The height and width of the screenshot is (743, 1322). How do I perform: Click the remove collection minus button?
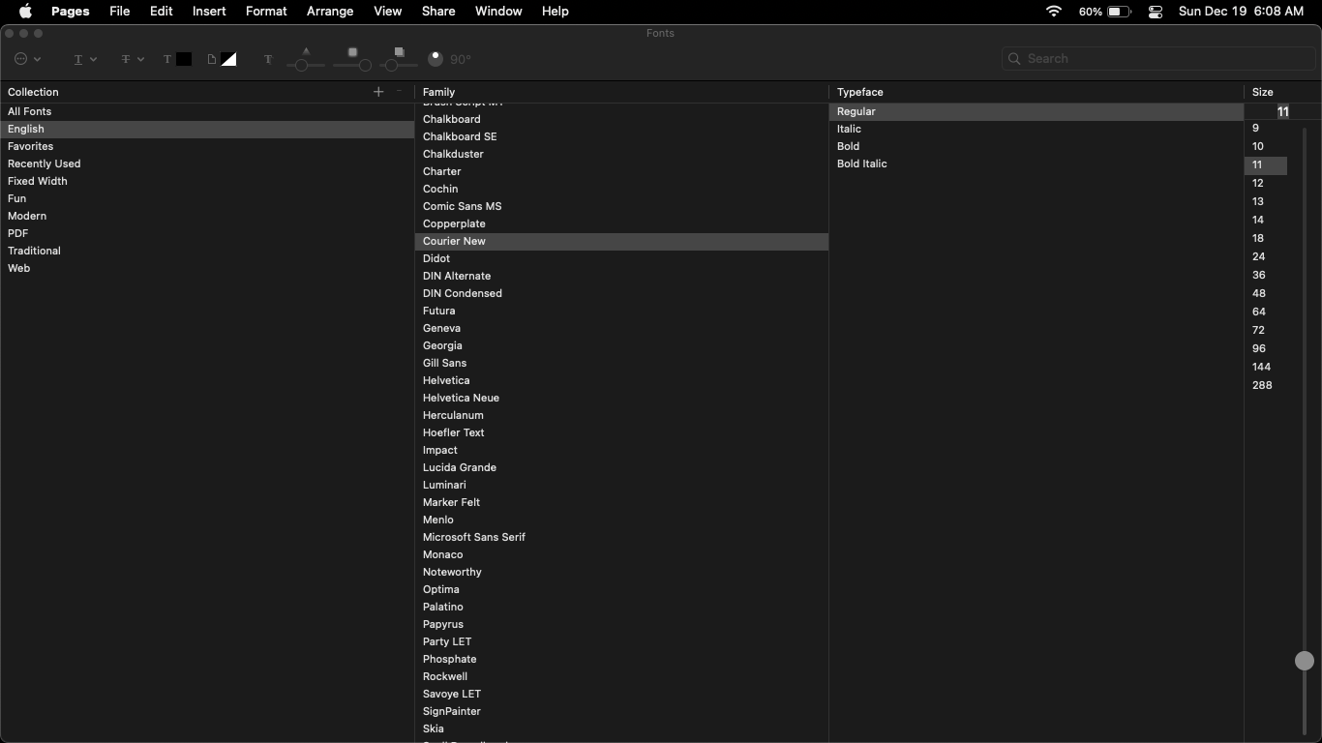click(x=399, y=92)
